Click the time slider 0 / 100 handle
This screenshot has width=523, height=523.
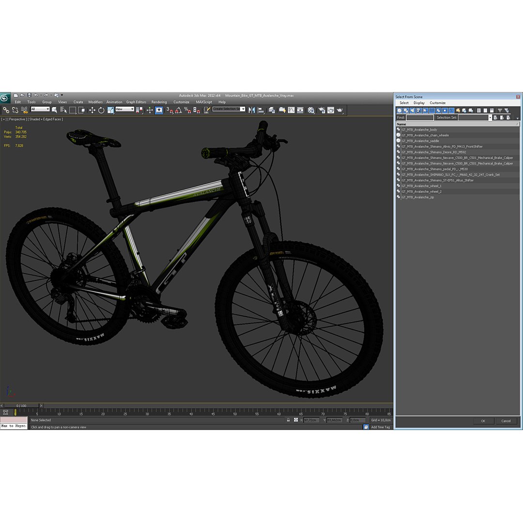(x=21, y=406)
